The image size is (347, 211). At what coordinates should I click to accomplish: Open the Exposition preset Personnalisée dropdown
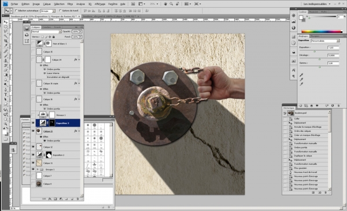pyautogui.click(x=325, y=41)
